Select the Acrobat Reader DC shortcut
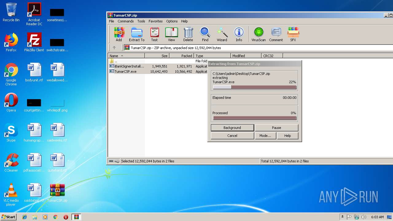Viewport: 393px width, 221px height. click(x=34, y=14)
